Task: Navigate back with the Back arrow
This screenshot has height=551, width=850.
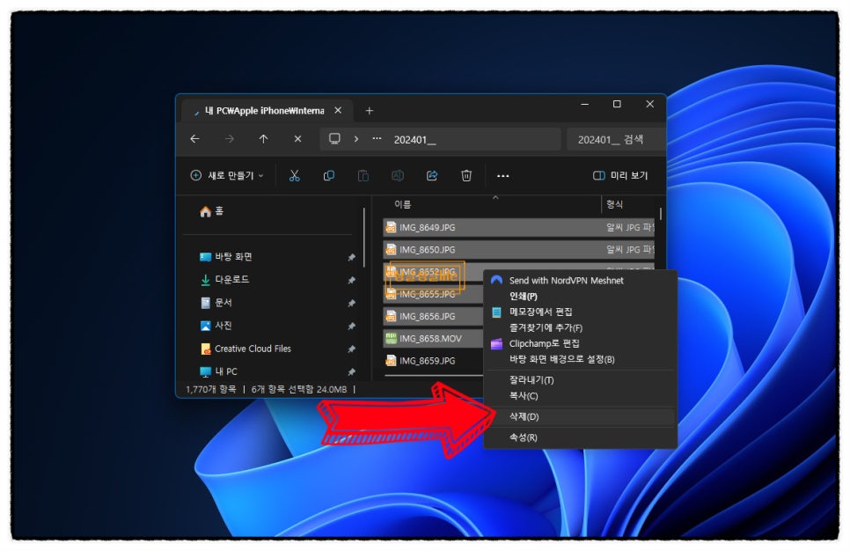Action: coord(194,139)
